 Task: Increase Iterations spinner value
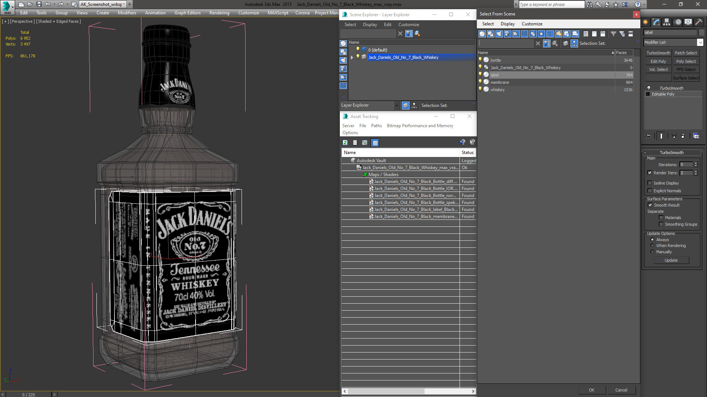pos(696,163)
